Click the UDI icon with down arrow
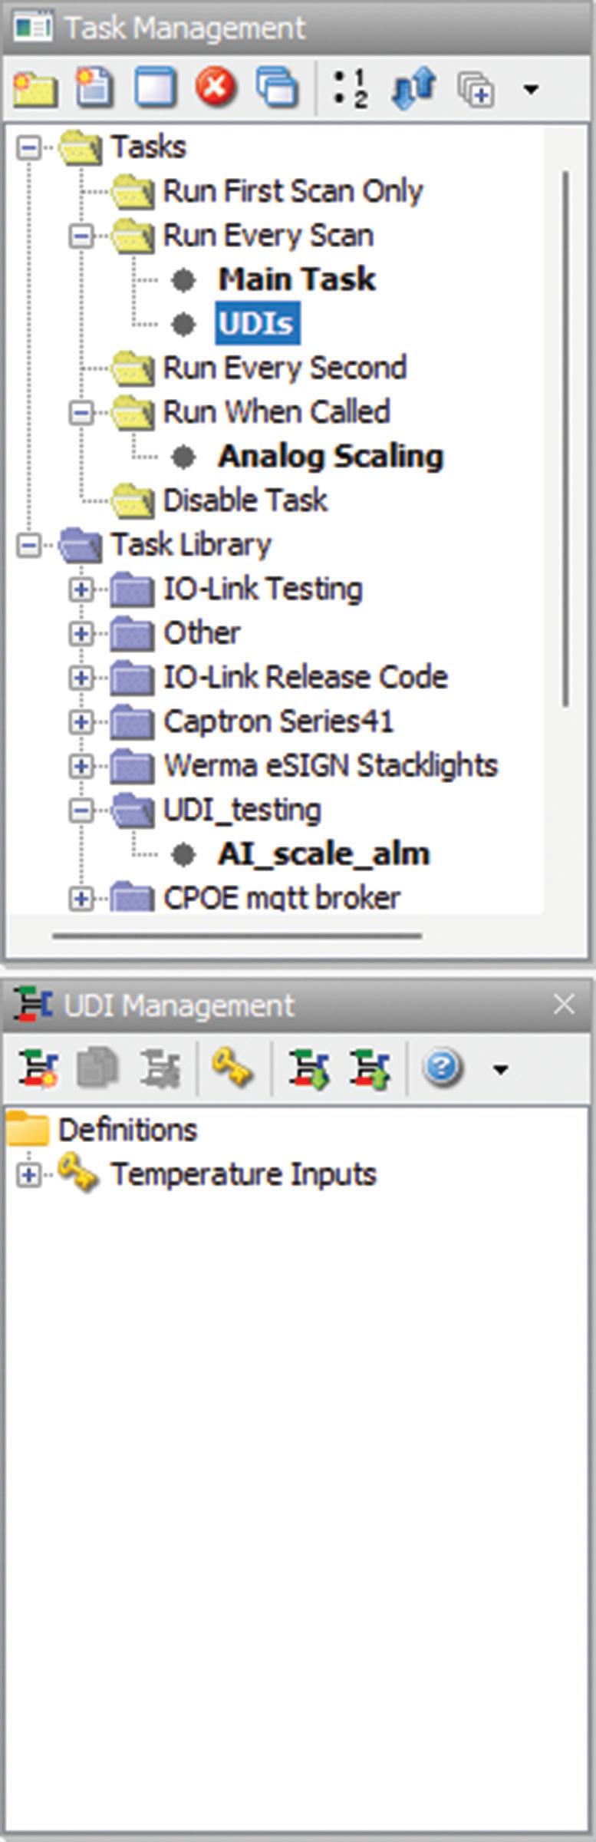 [308, 1068]
